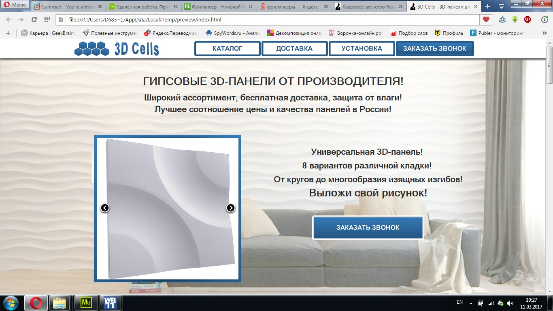Click the 3D panel slider image
The image size is (553, 311).
tap(168, 209)
